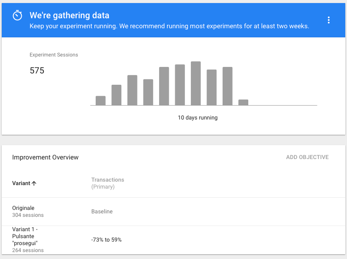Click the second bar in sessions chart

(117, 95)
